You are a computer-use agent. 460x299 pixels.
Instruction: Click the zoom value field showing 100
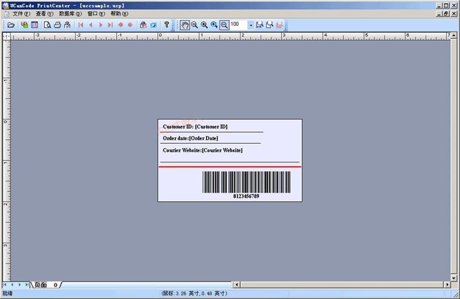pos(238,25)
